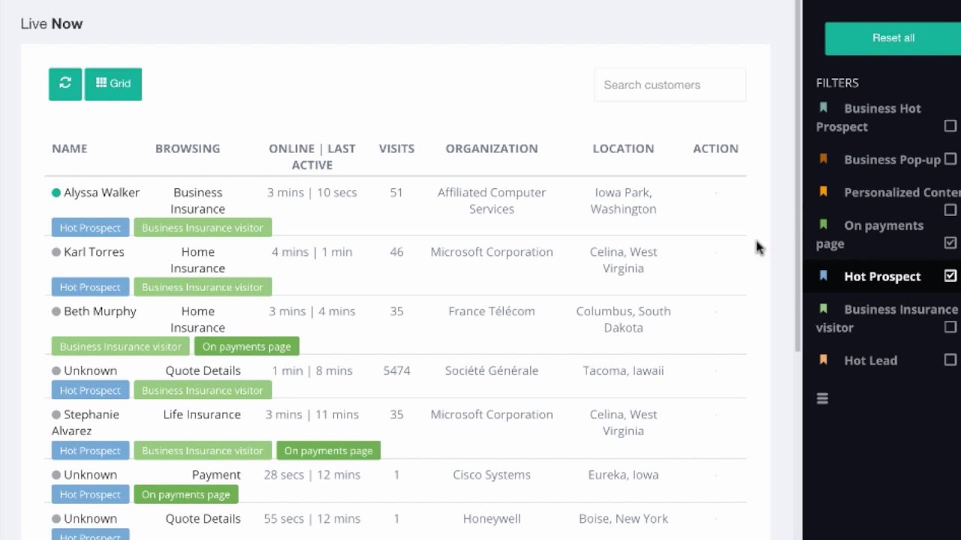The image size is (961, 540).
Task: Click the refresh icon button
Action: (x=65, y=84)
